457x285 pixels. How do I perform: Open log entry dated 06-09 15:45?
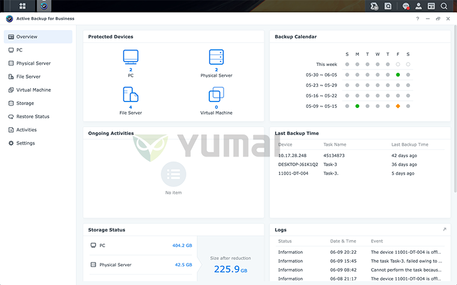[361, 261]
